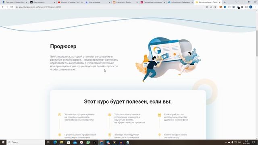Switch to the ActiveMoney Рефералы tab

[x=181, y=2]
